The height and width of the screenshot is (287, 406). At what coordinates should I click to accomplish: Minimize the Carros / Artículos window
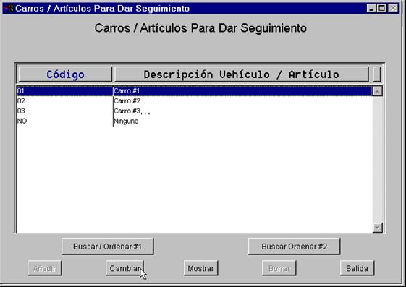pyautogui.click(x=371, y=8)
